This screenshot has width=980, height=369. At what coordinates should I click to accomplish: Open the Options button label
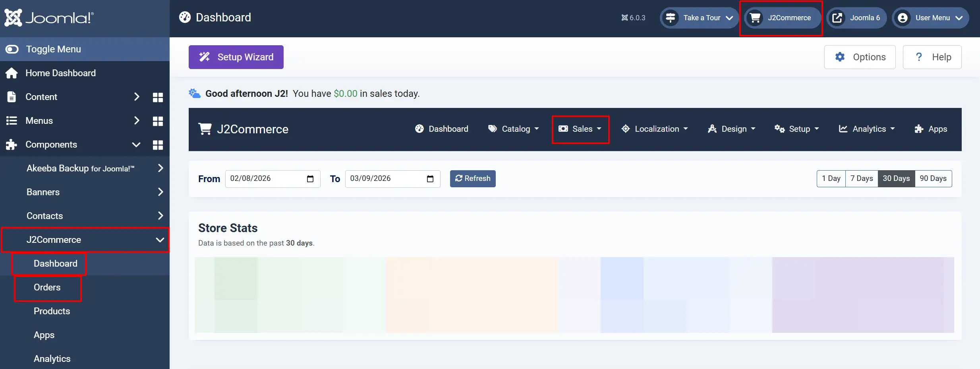click(869, 57)
